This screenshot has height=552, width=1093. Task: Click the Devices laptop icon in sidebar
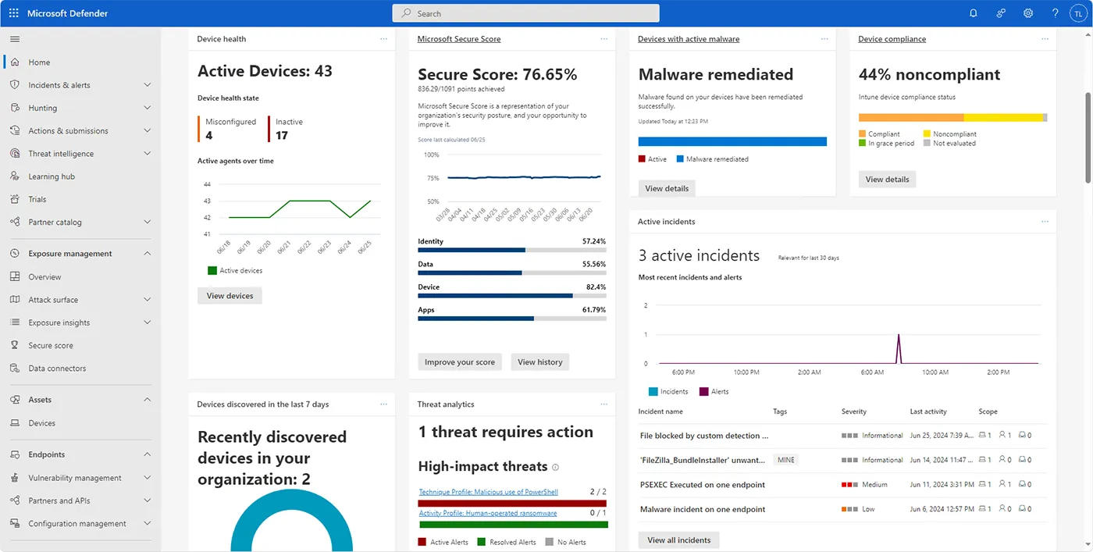tap(15, 423)
